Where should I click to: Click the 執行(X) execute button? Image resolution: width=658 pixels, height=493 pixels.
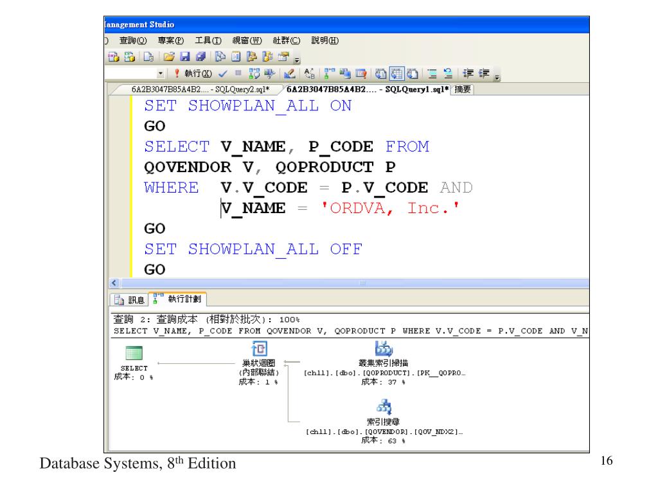click(193, 74)
